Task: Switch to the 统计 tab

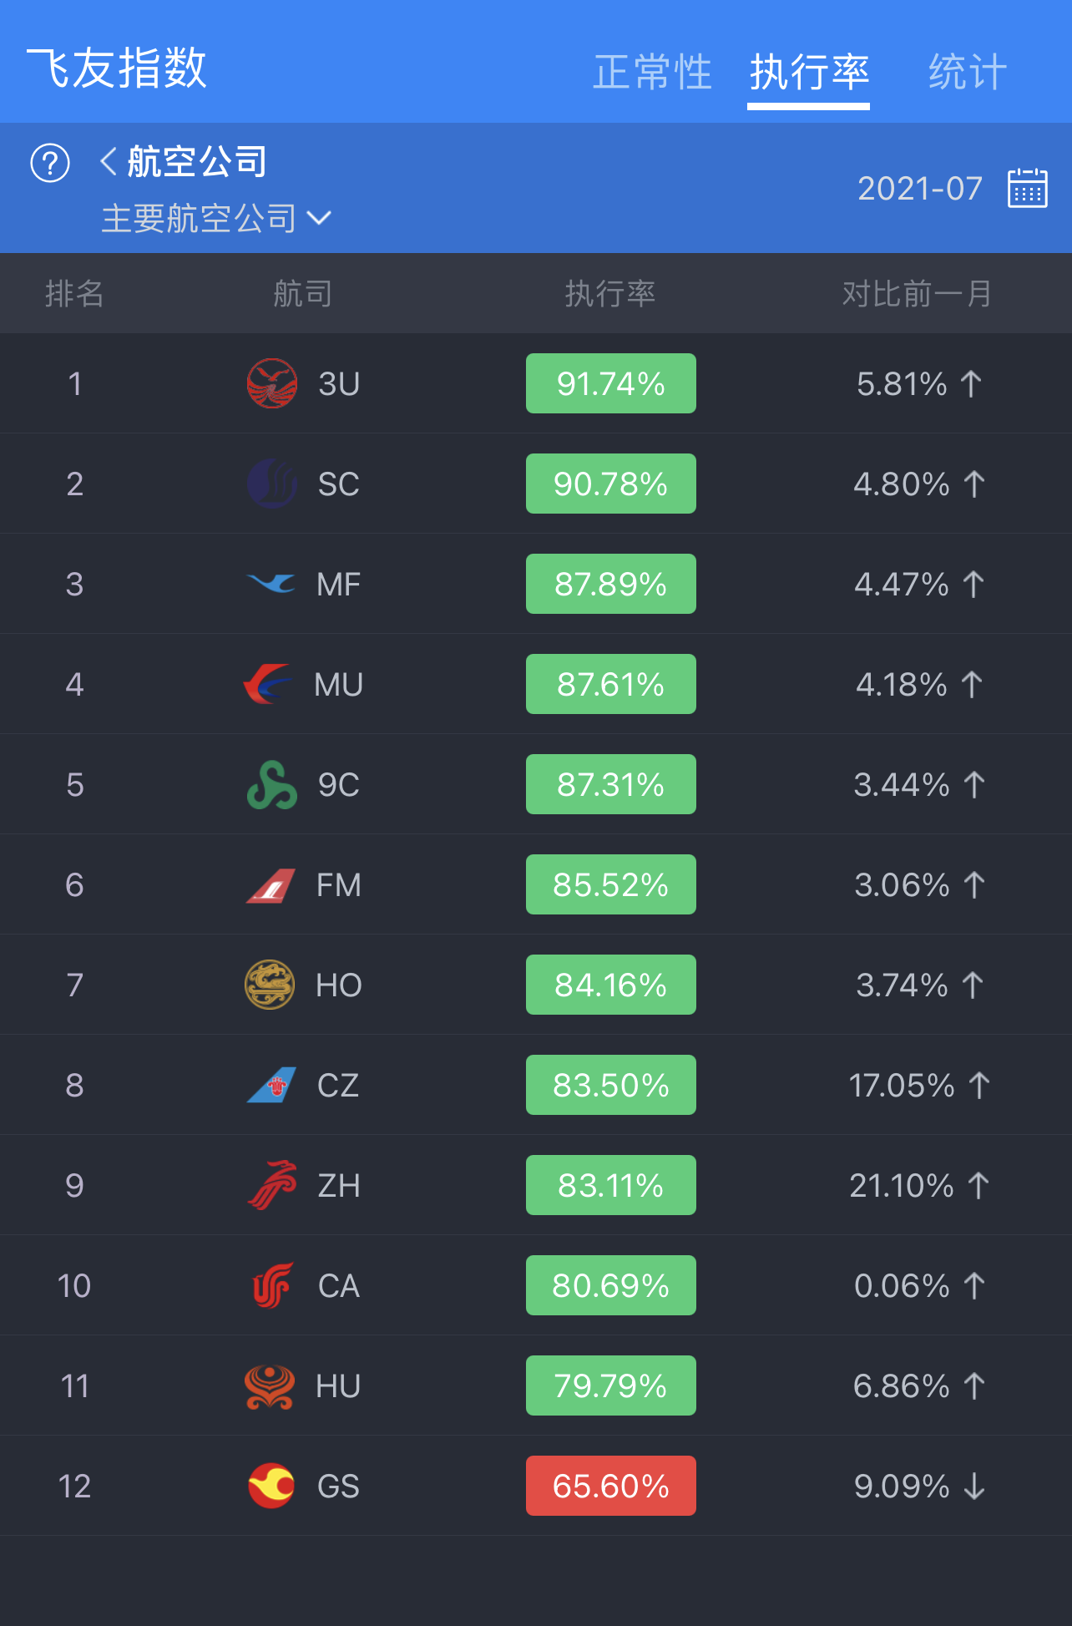Action: [x=967, y=72]
